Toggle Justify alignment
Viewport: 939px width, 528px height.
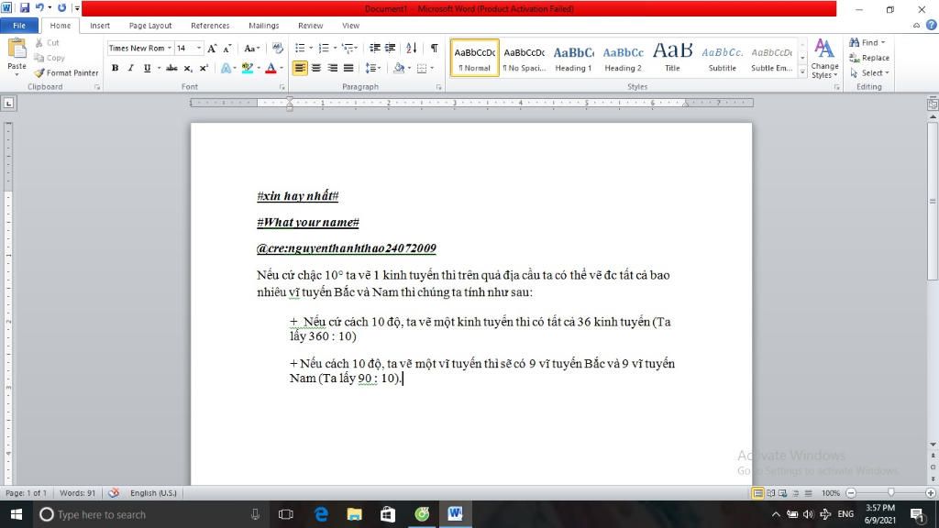pos(348,68)
